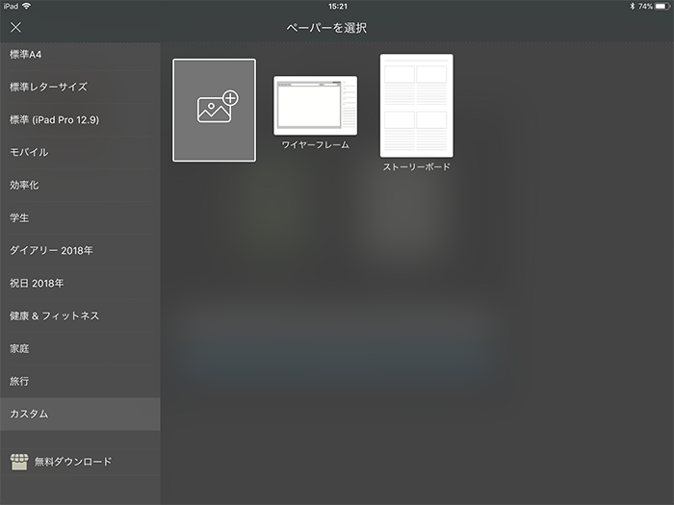Select the highlighted カスタム category

pyautogui.click(x=80, y=414)
